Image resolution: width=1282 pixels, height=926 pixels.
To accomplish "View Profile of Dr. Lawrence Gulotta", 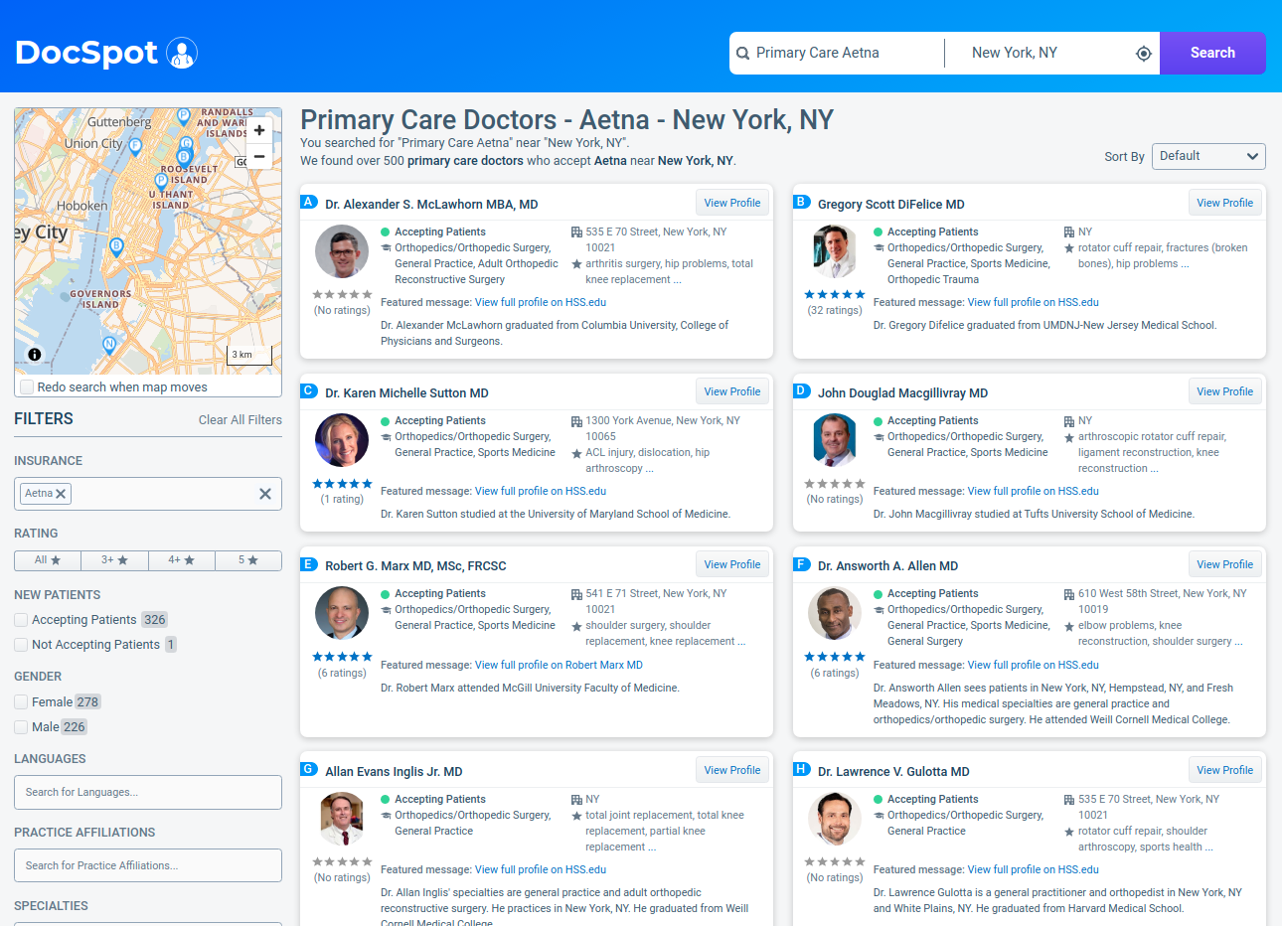I will 1225,770.
